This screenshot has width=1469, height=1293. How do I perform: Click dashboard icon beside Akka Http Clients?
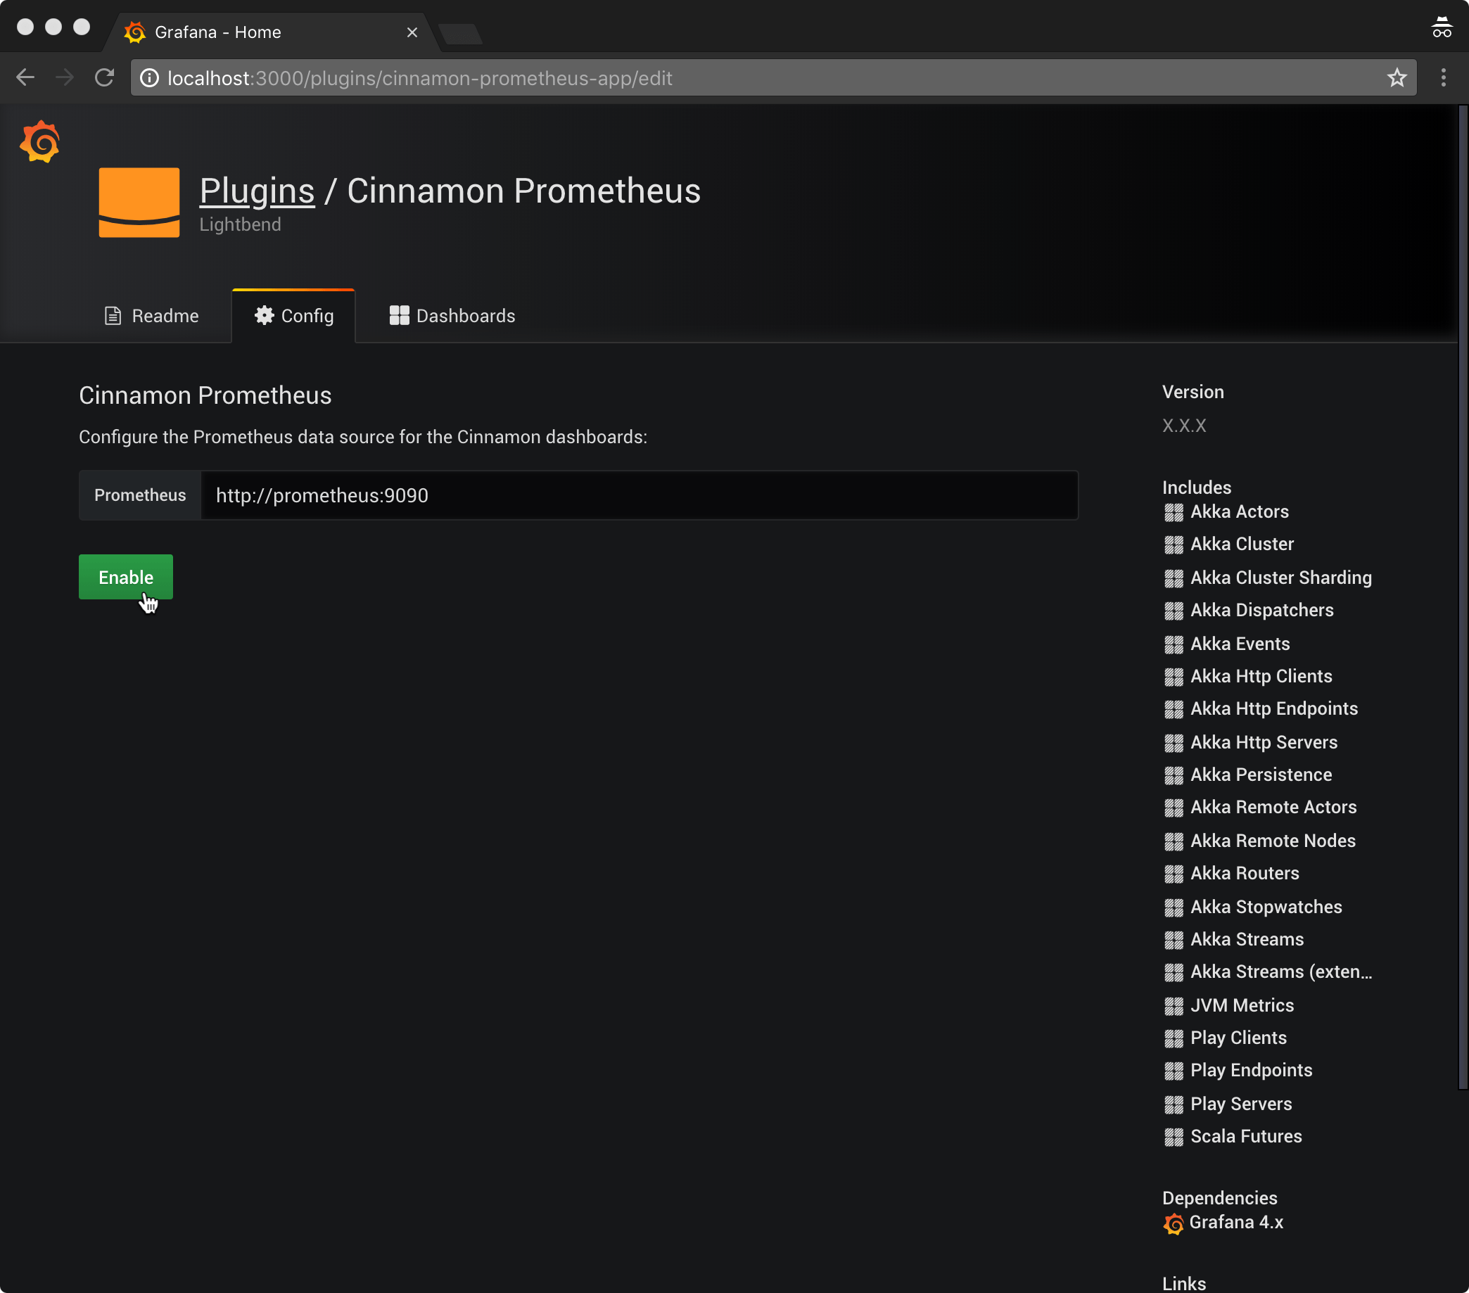click(x=1173, y=677)
